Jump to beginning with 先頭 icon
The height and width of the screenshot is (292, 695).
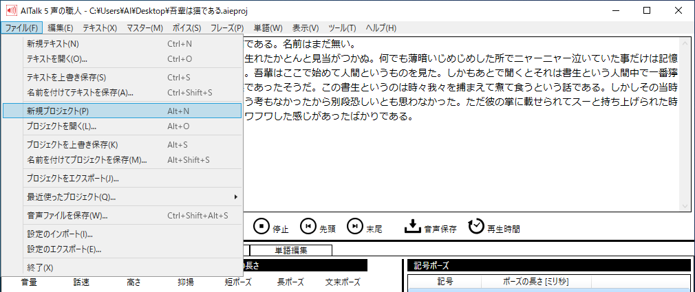point(308,226)
